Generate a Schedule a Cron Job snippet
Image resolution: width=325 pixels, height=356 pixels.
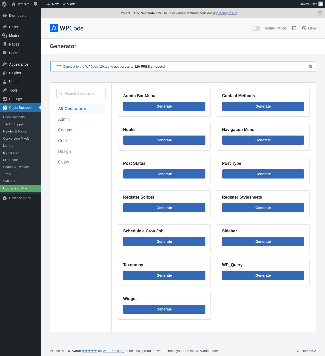164,242
